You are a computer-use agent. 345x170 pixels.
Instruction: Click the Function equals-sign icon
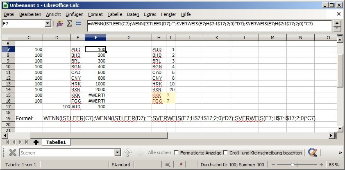tap(79, 23)
